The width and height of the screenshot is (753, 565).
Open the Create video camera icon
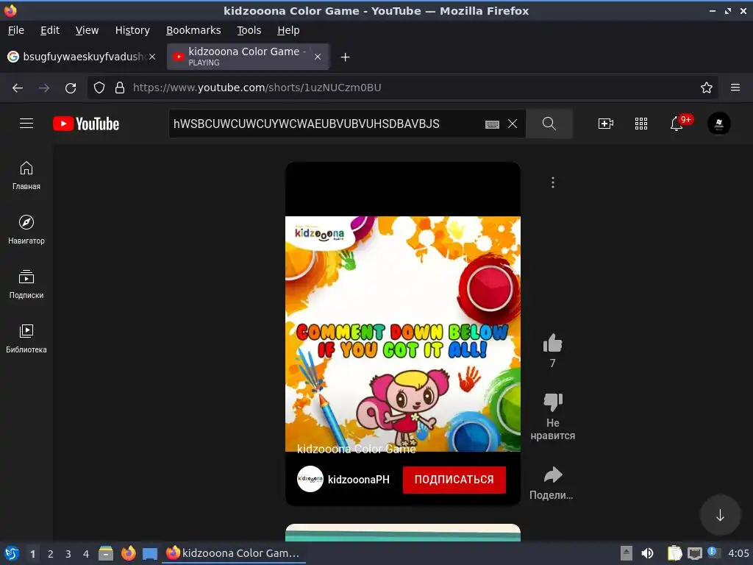(x=606, y=124)
